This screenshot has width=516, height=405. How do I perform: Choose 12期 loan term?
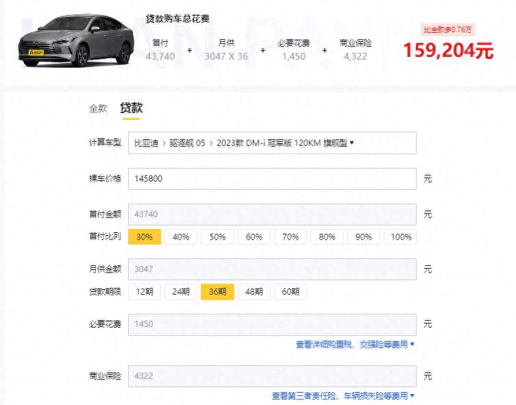pyautogui.click(x=145, y=292)
